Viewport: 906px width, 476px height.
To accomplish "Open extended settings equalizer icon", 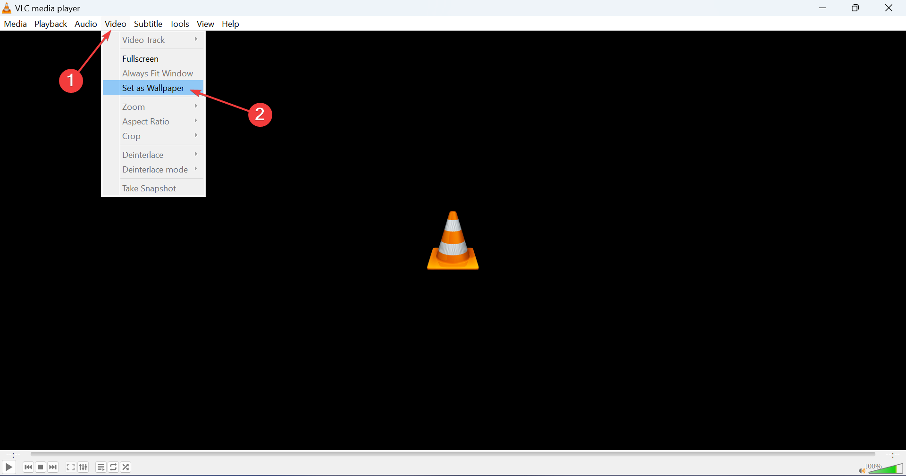I will [83, 467].
